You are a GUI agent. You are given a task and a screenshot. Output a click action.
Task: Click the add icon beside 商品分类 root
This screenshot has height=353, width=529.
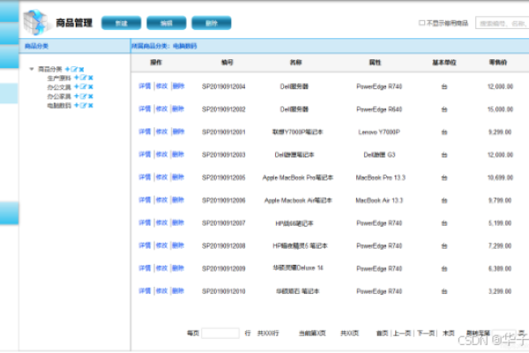click(66, 69)
